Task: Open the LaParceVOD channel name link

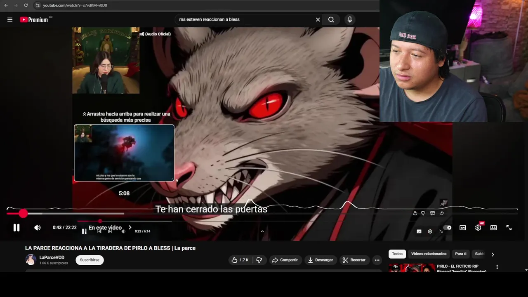Action: pos(52,257)
